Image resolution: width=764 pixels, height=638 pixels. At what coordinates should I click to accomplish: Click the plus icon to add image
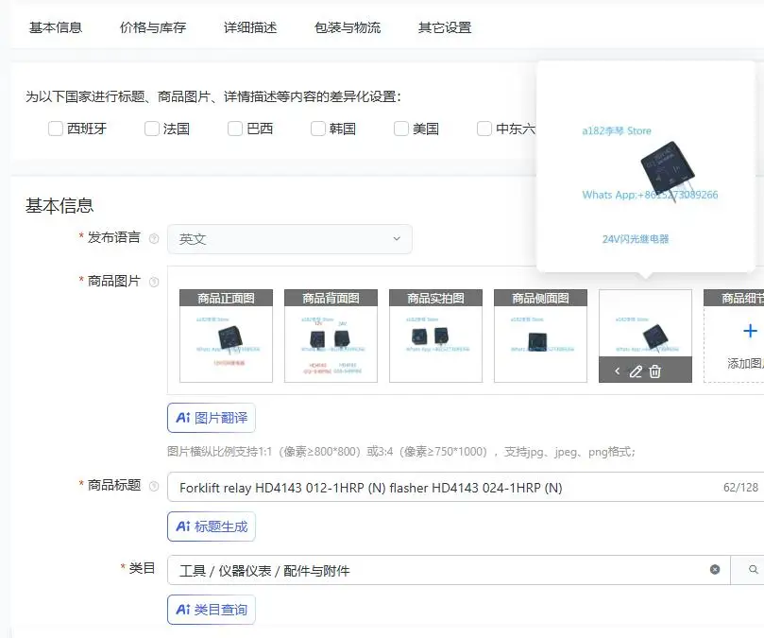[x=750, y=331]
